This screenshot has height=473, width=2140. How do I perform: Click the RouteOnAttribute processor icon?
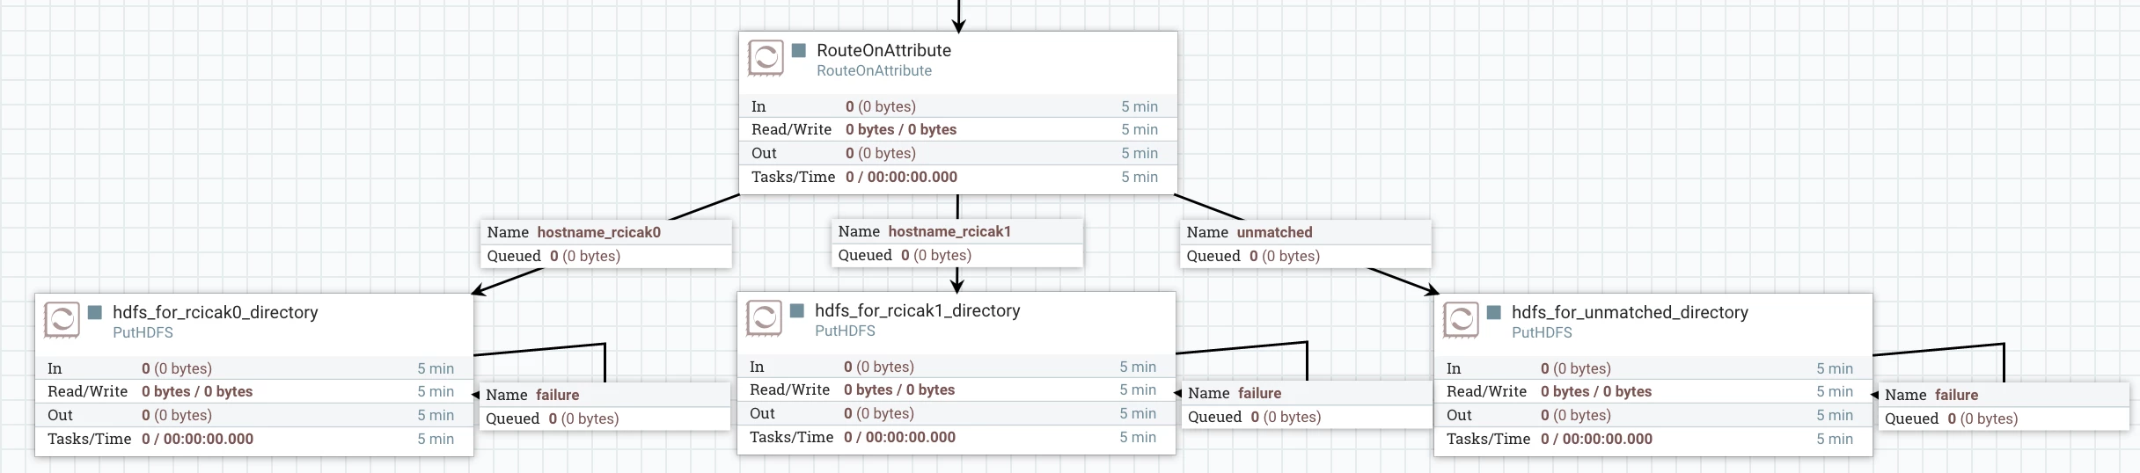click(766, 58)
